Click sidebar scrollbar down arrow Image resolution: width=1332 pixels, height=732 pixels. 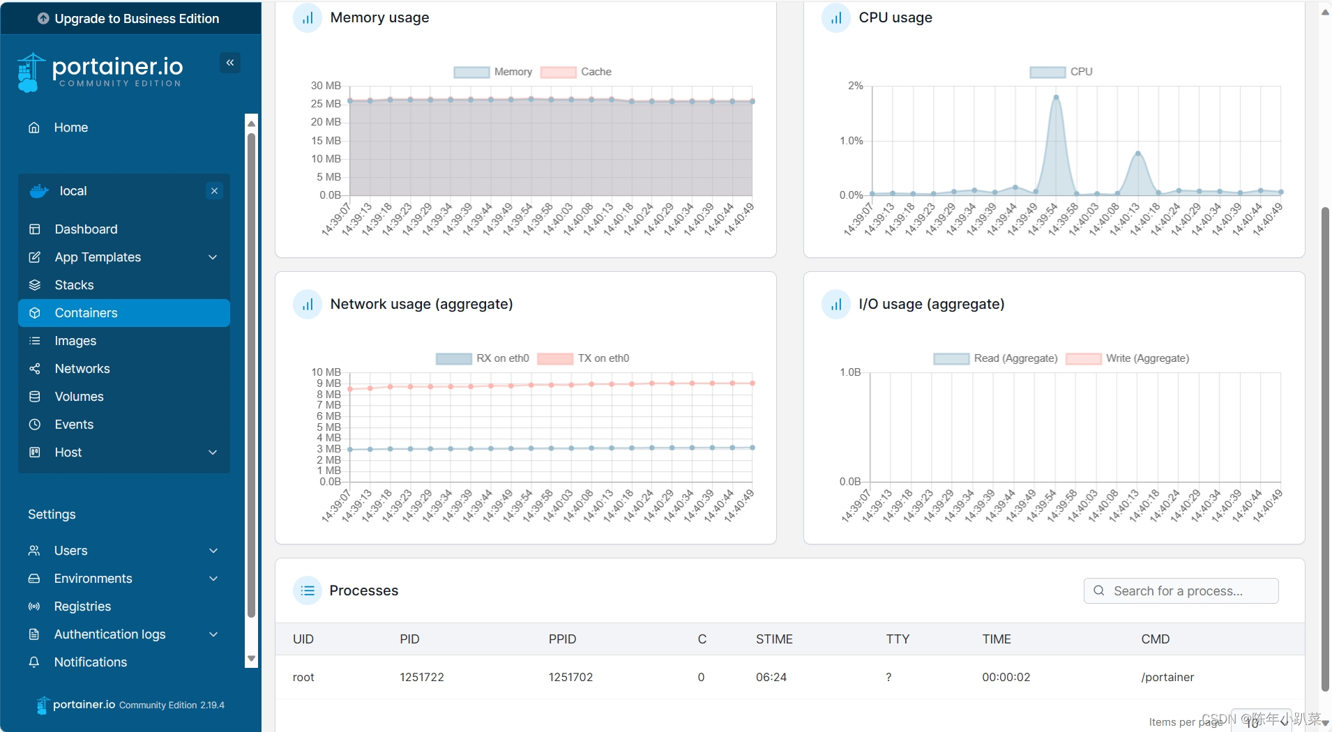point(252,659)
